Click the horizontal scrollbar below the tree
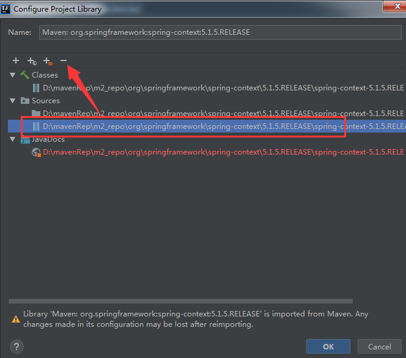Image resolution: width=406 pixels, height=358 pixels. 180,301
